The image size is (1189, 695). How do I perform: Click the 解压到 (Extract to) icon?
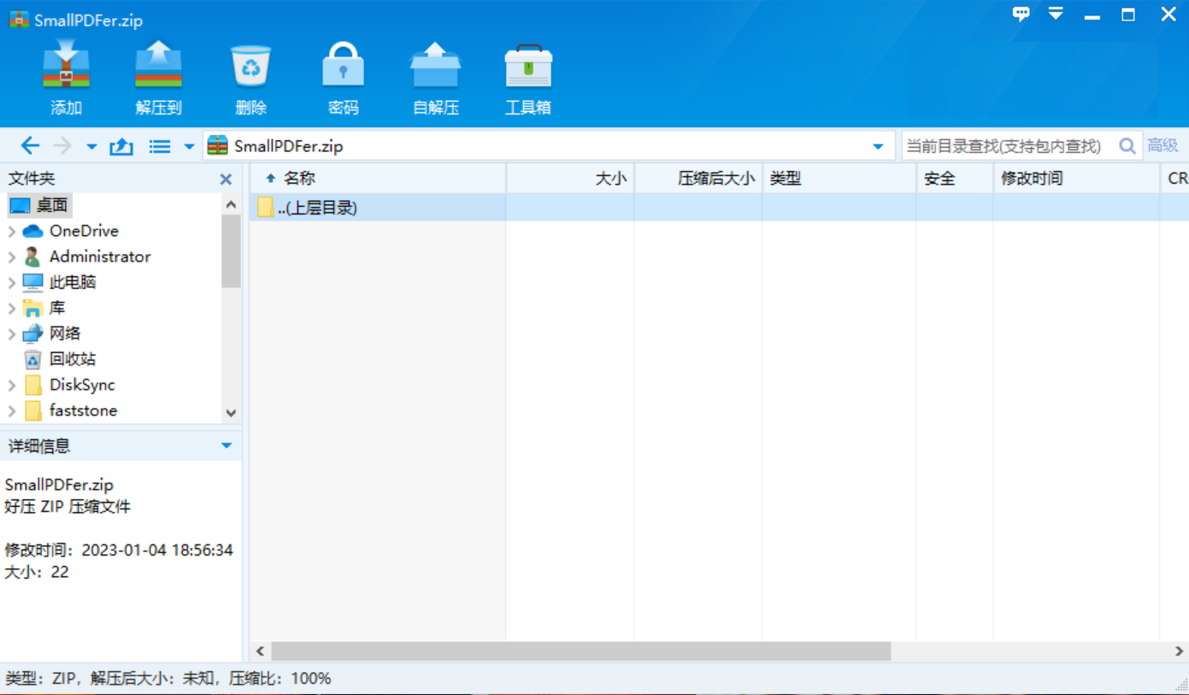click(x=159, y=67)
